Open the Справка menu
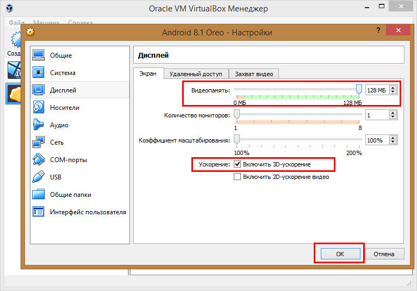 pyautogui.click(x=80, y=23)
